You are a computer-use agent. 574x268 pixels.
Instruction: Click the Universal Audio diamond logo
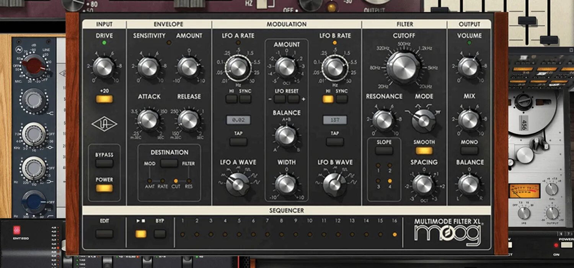point(104,124)
